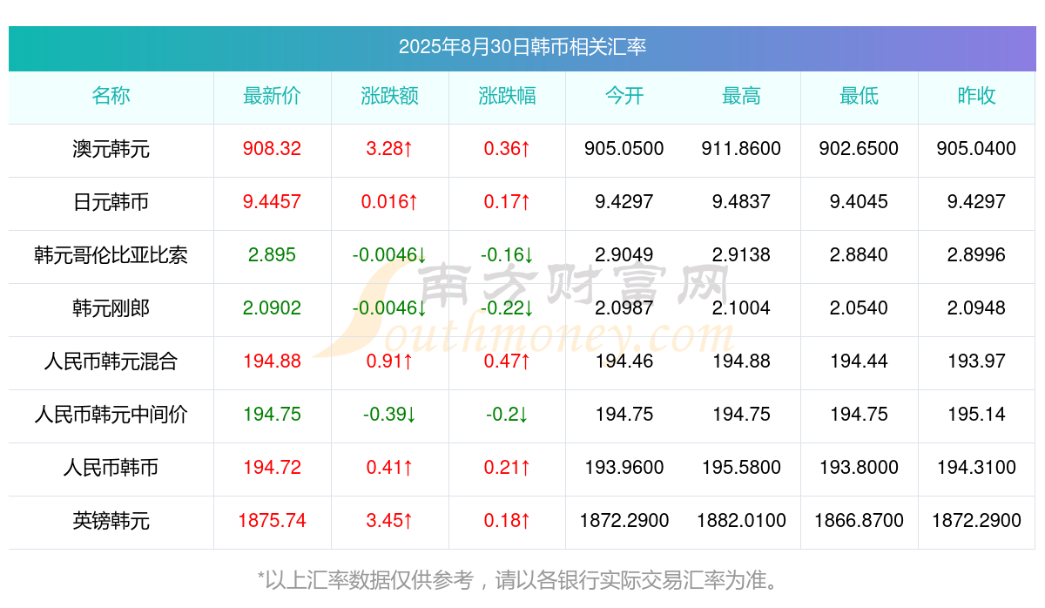Select latest price 194.88 in 最新价 column
The width and height of the screenshot is (1045, 608).
tap(273, 361)
